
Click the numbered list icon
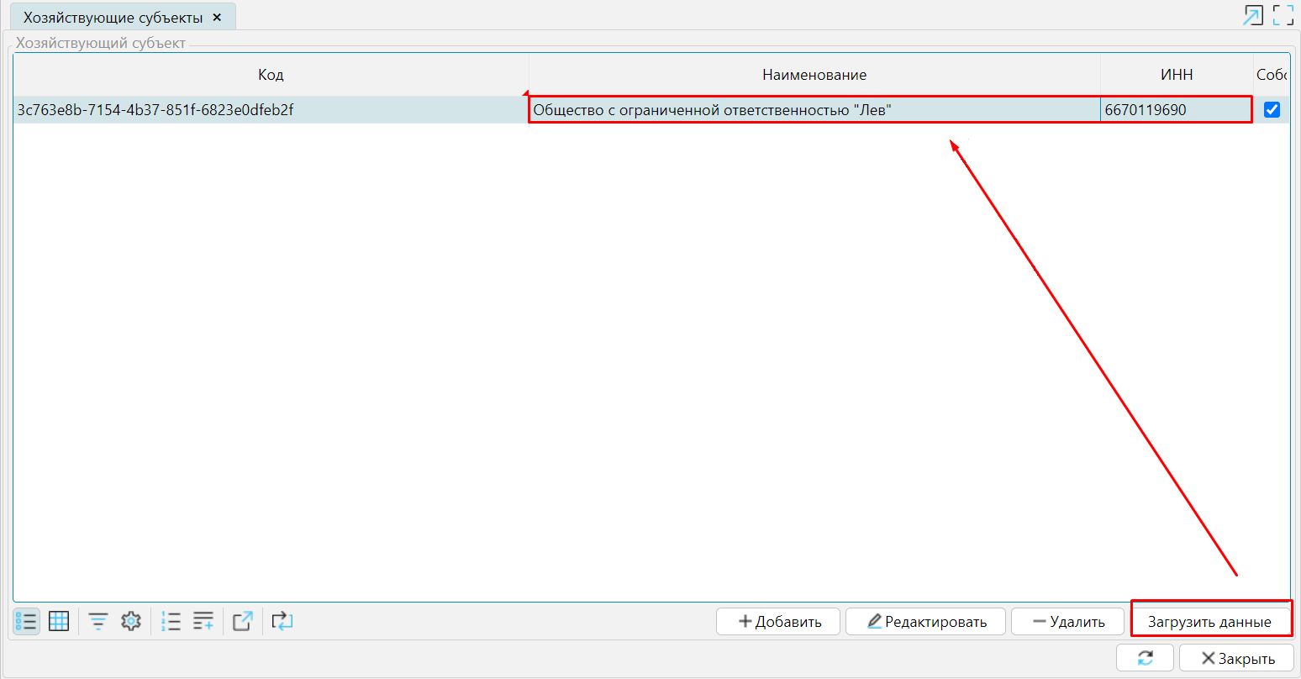(171, 621)
